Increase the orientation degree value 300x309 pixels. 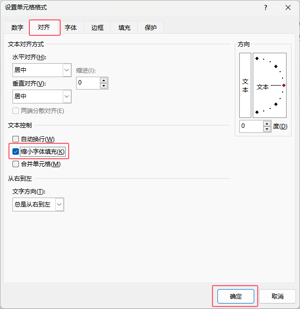(267, 123)
